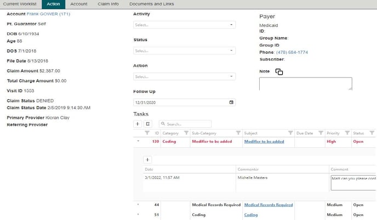Click into the Note text area
The image size is (377, 220).
tap(305, 83)
